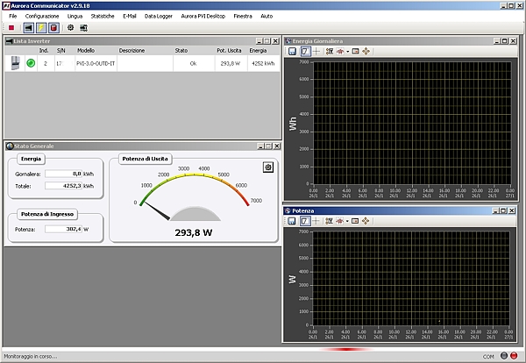Minimize the Stato Generale window
Image resolution: width=526 pixels, height=363 pixels.
(x=260, y=146)
